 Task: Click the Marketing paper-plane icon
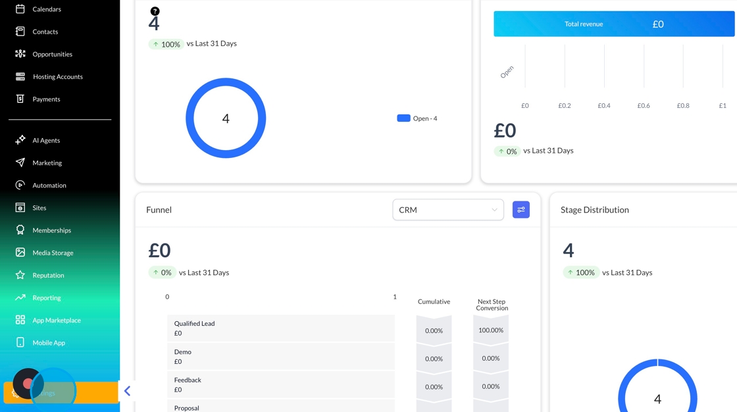[20, 163]
